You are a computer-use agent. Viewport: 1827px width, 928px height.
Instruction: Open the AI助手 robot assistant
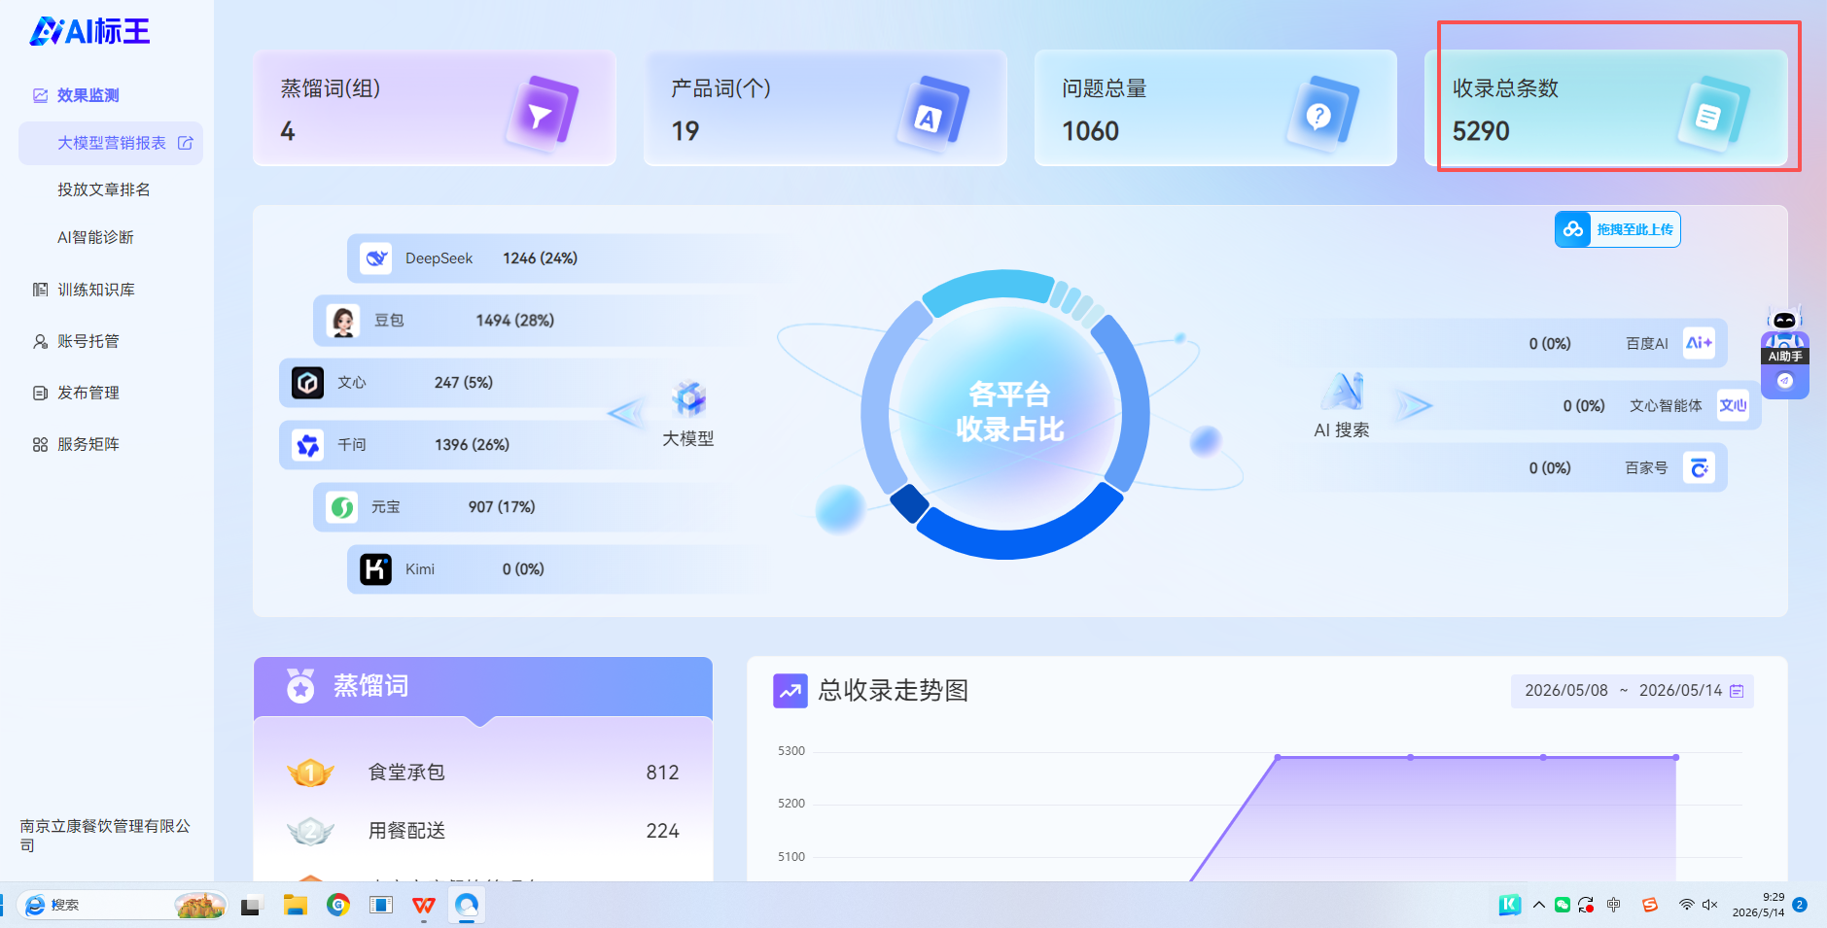[1785, 351]
